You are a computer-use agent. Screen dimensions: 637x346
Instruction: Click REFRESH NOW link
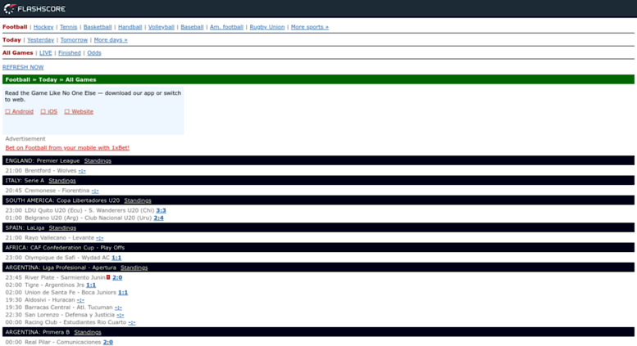point(23,67)
